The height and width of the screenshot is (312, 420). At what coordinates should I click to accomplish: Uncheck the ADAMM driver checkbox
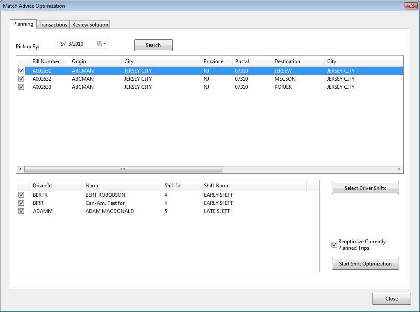pos(21,211)
